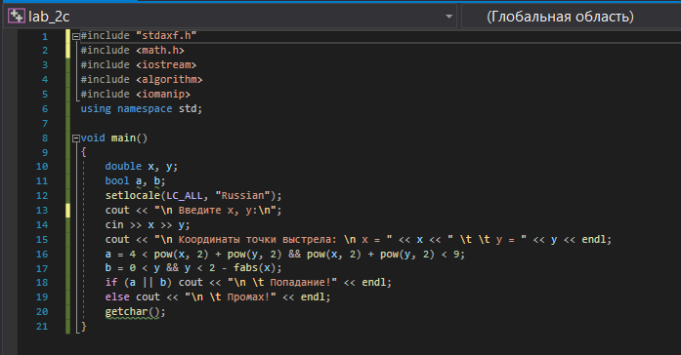Click the "Промах!" string
This screenshot has height=355, width=681.
pos(231,297)
